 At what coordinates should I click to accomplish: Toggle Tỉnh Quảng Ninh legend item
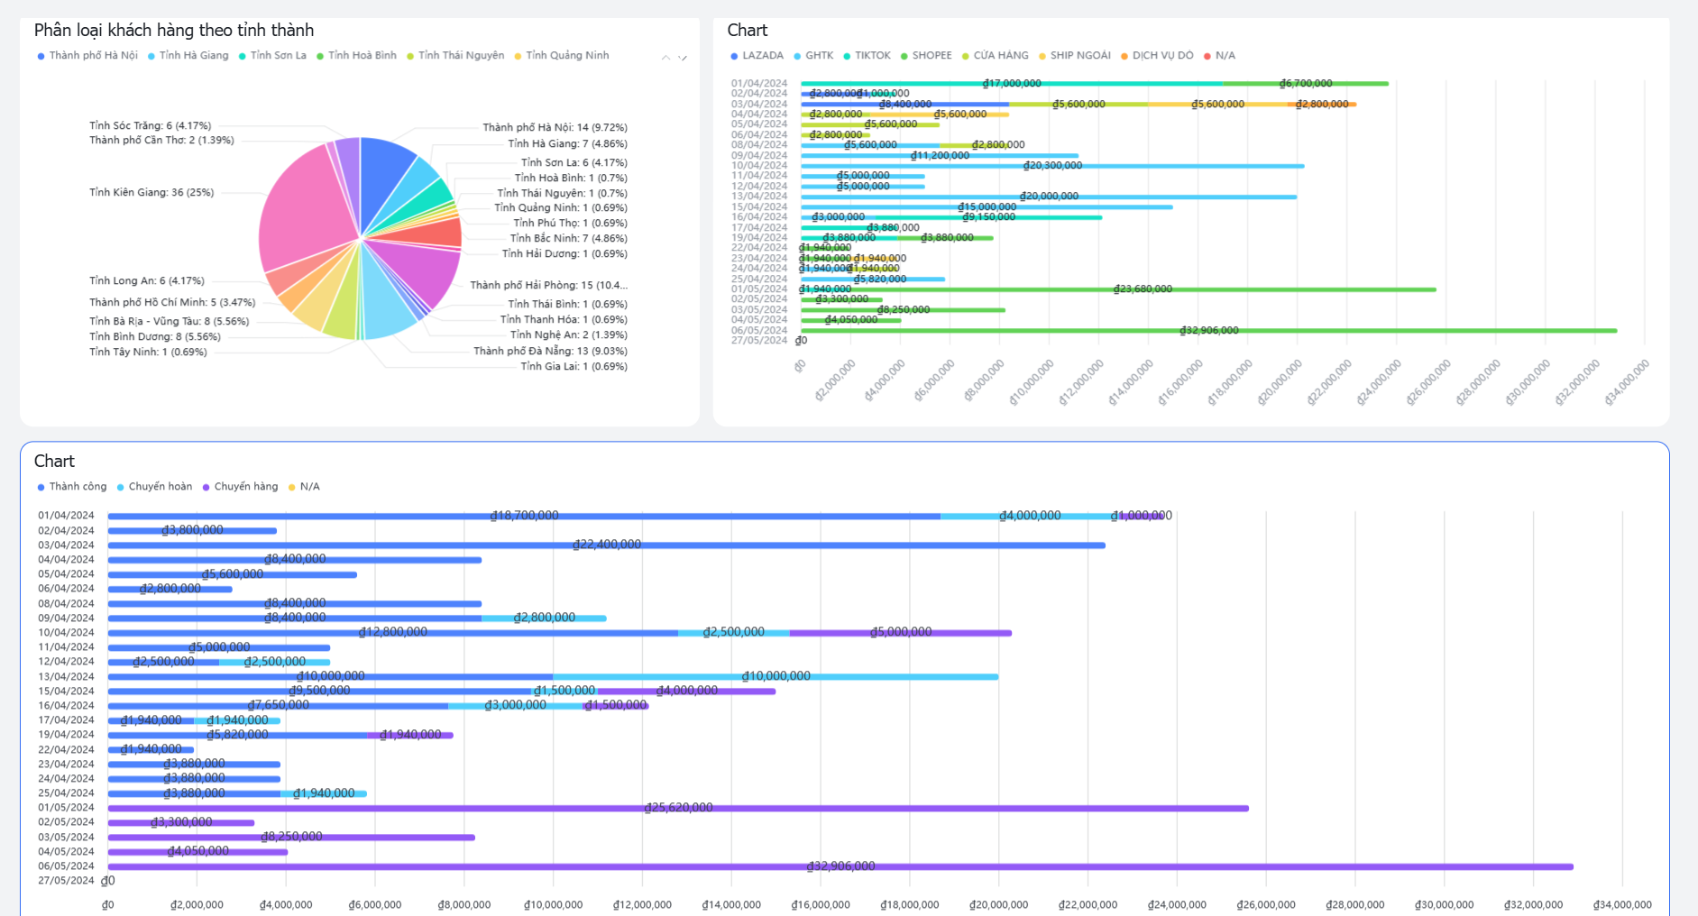point(562,56)
